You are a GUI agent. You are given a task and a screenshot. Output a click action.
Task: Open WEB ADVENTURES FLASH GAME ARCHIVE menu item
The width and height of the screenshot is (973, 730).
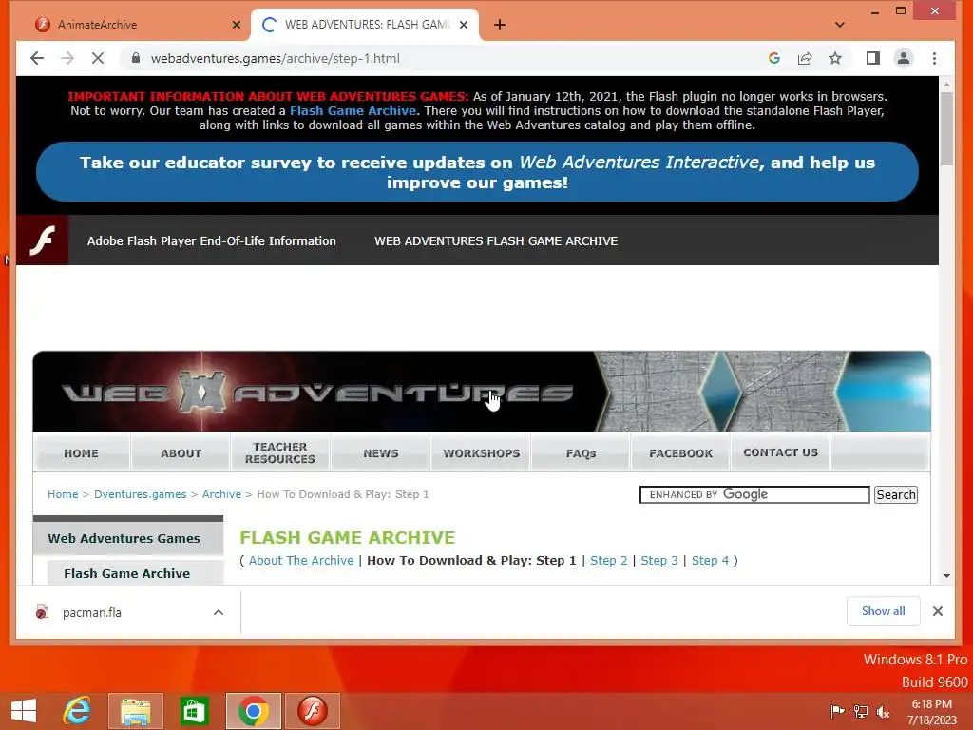(496, 240)
